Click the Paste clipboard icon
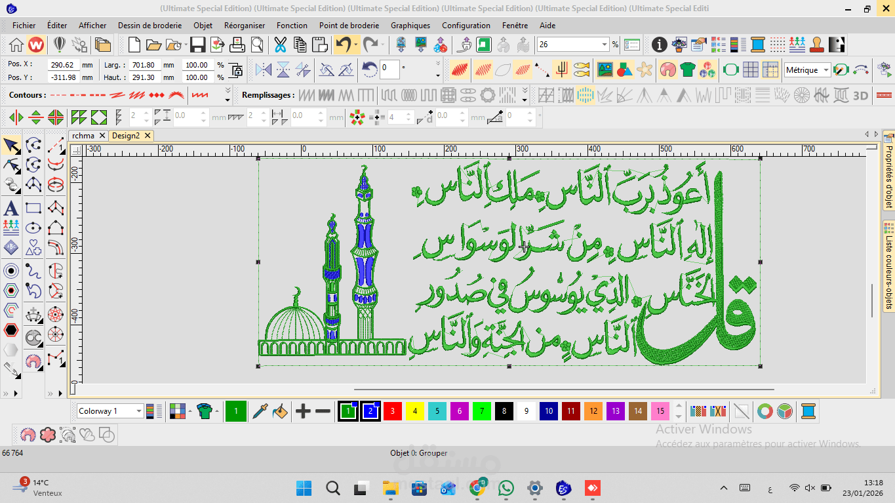 tap(319, 45)
